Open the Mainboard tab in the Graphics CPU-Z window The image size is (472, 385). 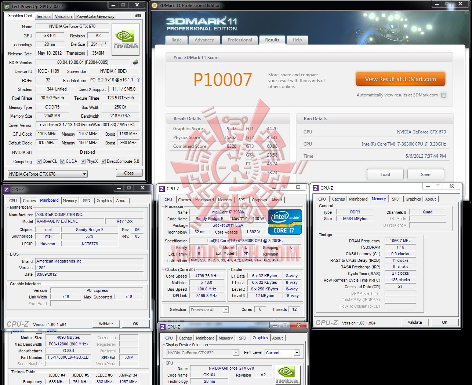point(205,338)
